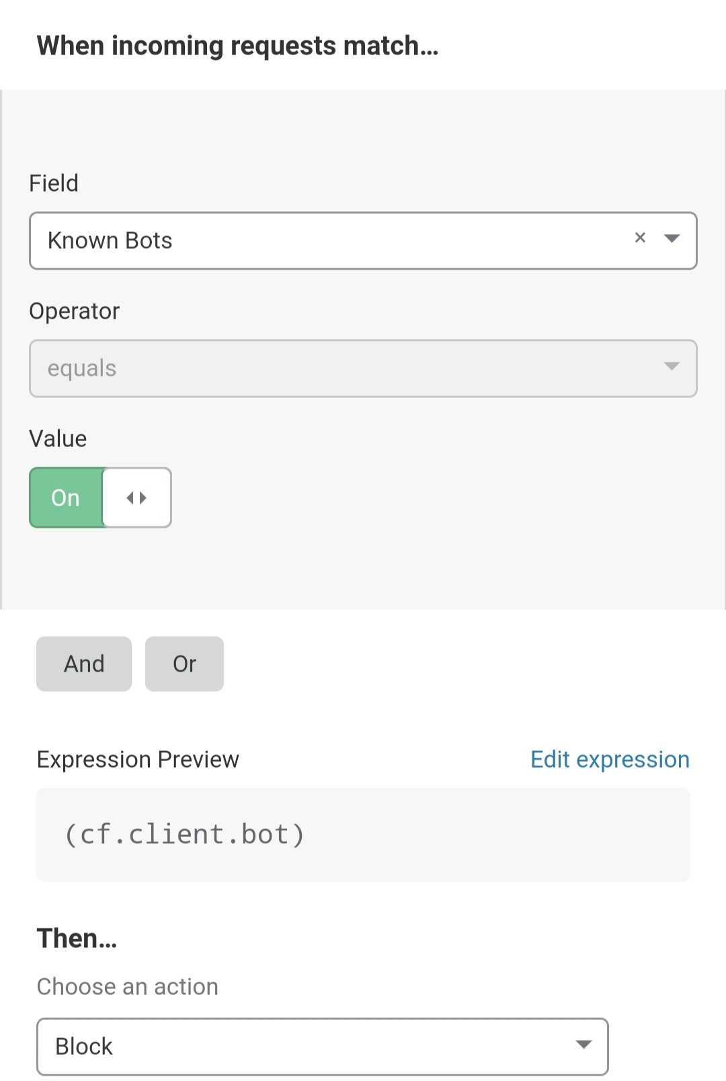Click the cf.client.bot expression preview box
This screenshot has width=726, height=1081.
(363, 834)
